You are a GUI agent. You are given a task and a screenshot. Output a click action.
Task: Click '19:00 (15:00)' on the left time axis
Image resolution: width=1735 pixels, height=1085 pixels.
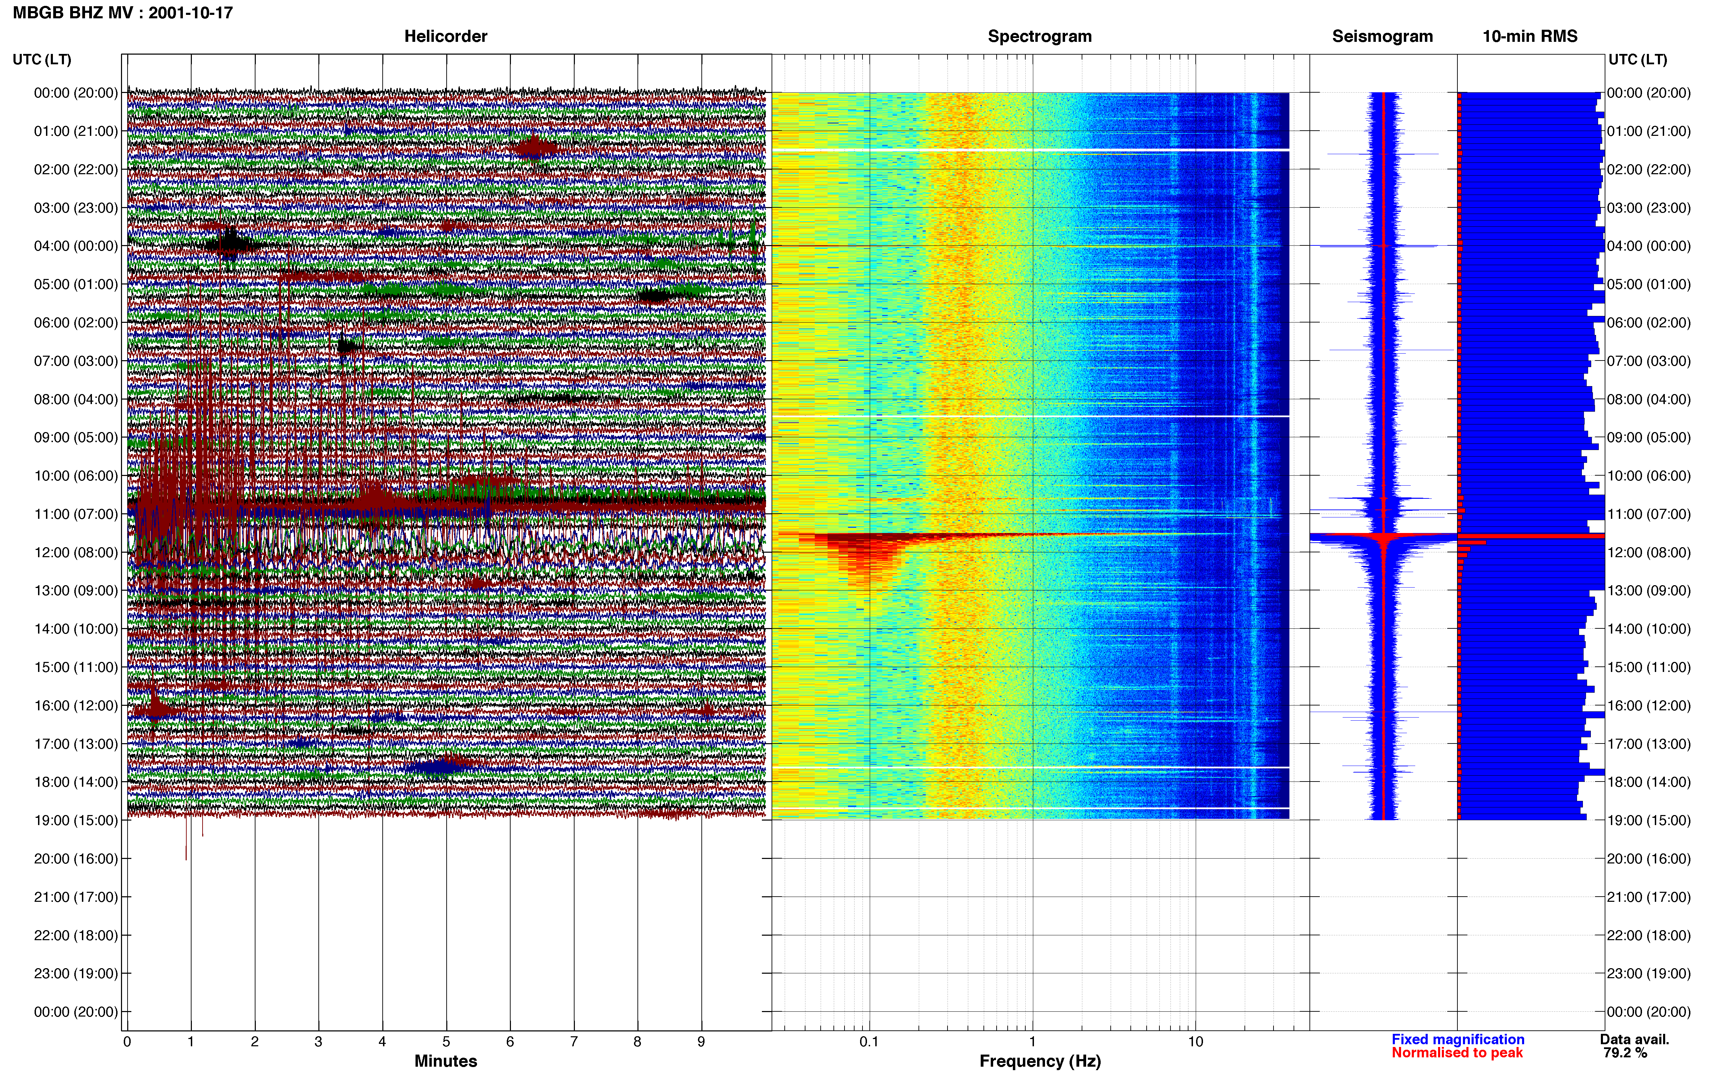point(76,820)
